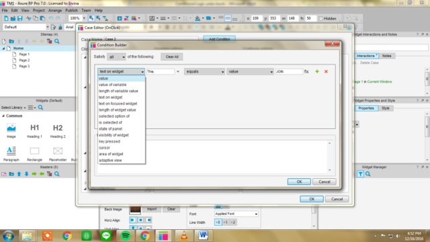Remove the condition row with red X
This screenshot has width=430, height=242.
coord(326,72)
